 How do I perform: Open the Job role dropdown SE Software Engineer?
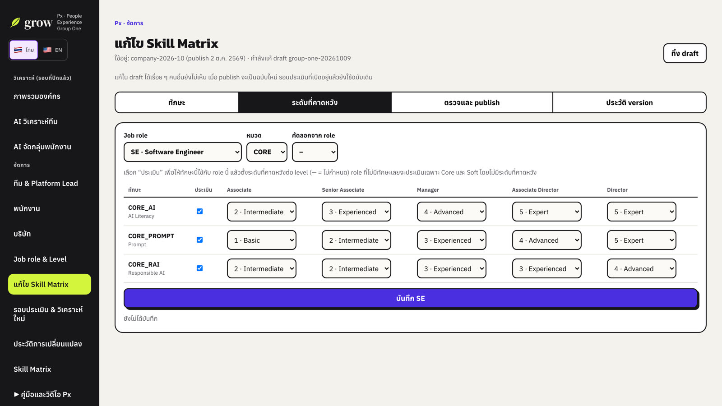183,152
